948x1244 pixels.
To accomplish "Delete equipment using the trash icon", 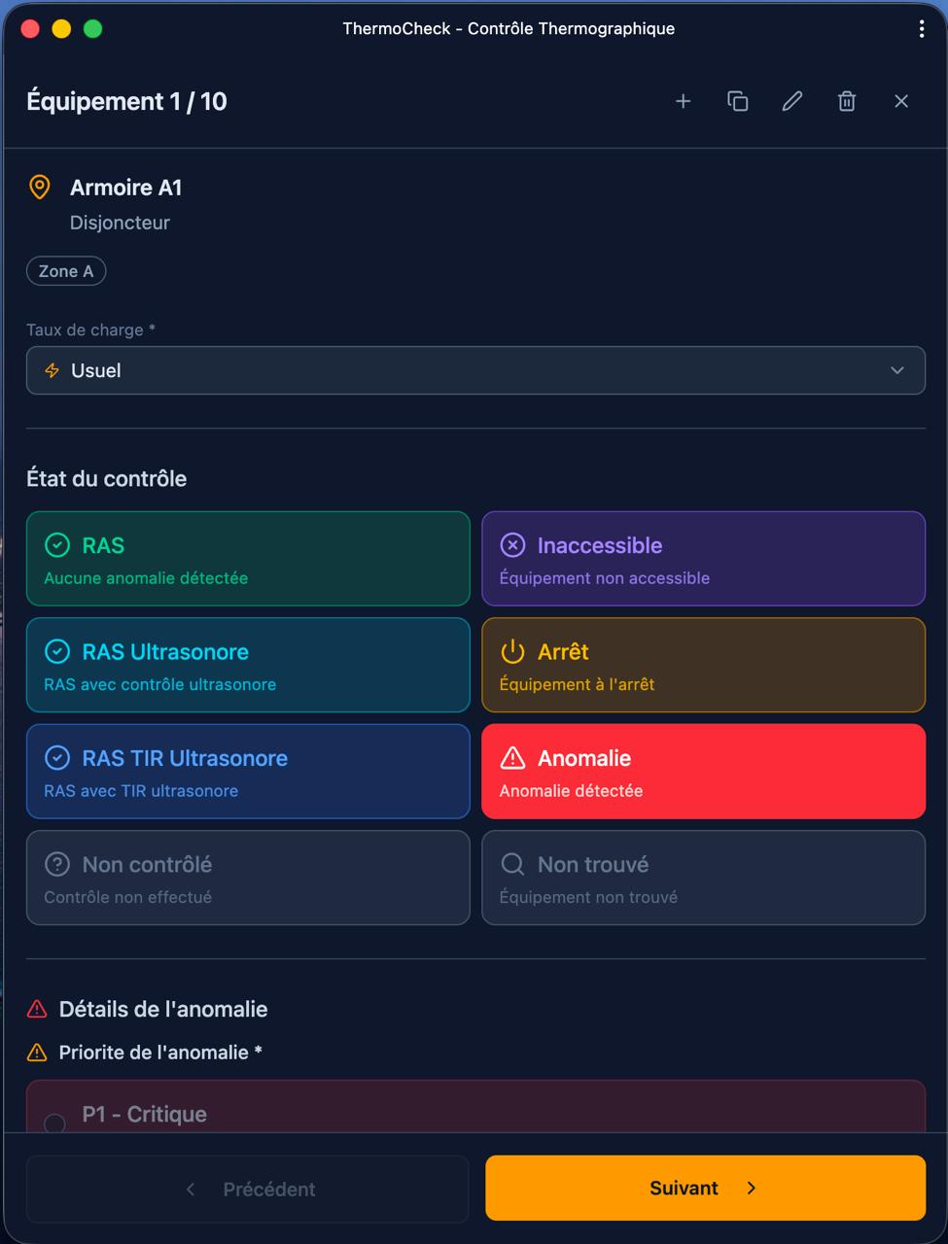I will click(847, 101).
